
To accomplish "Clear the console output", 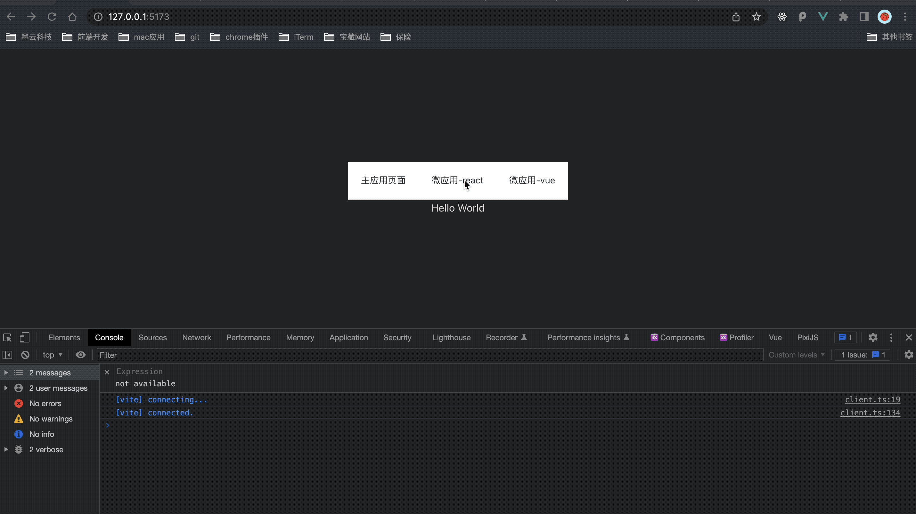I will point(25,355).
